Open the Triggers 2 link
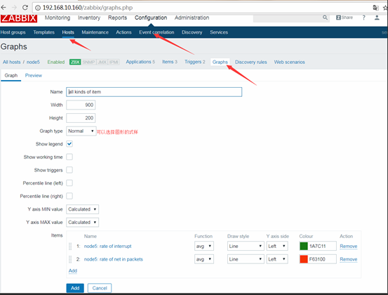Image resolution: width=388 pixels, height=295 pixels. click(x=195, y=62)
